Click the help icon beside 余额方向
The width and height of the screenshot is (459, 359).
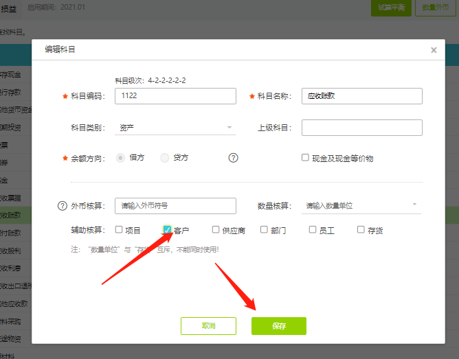pos(233,158)
